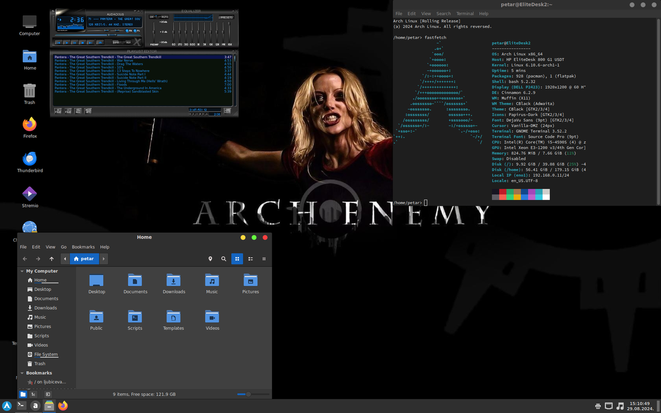Click the 60 Hz equalizer band slider
The image size is (661, 413).
[174, 33]
